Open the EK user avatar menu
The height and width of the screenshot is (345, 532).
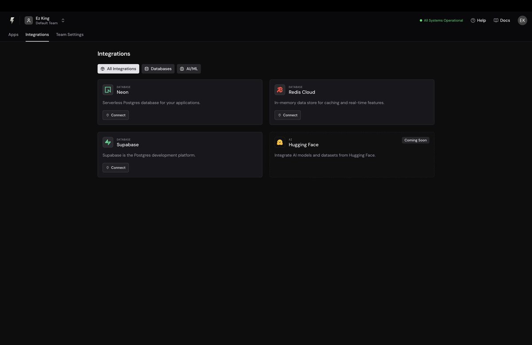pos(522,20)
